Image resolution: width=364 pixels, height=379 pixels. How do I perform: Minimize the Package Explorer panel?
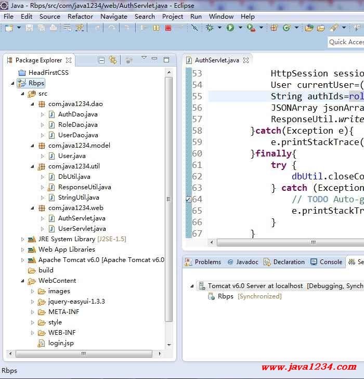click(154, 59)
